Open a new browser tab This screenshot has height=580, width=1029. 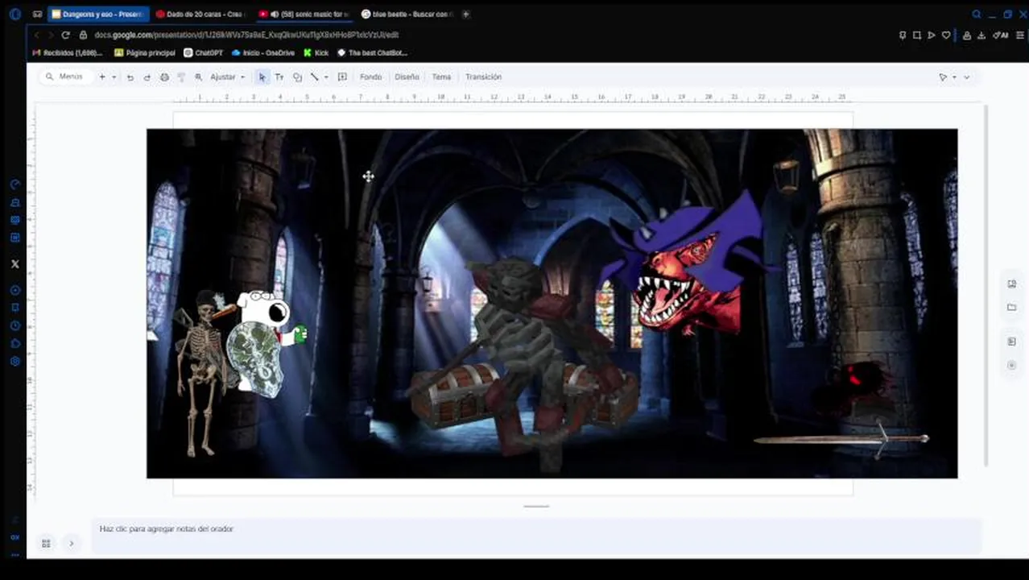click(x=465, y=14)
